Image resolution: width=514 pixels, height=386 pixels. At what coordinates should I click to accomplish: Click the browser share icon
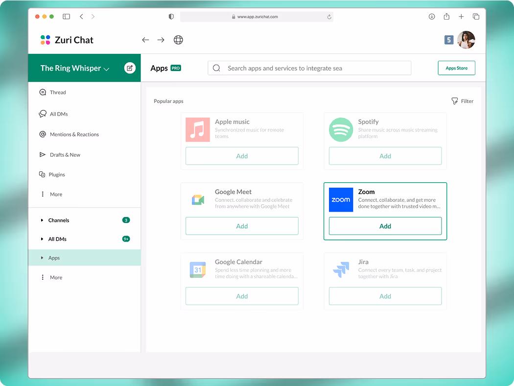(446, 16)
